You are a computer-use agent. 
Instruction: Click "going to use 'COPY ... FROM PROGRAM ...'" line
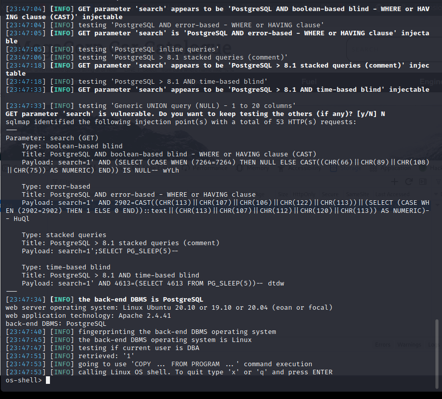pyautogui.click(x=159, y=364)
